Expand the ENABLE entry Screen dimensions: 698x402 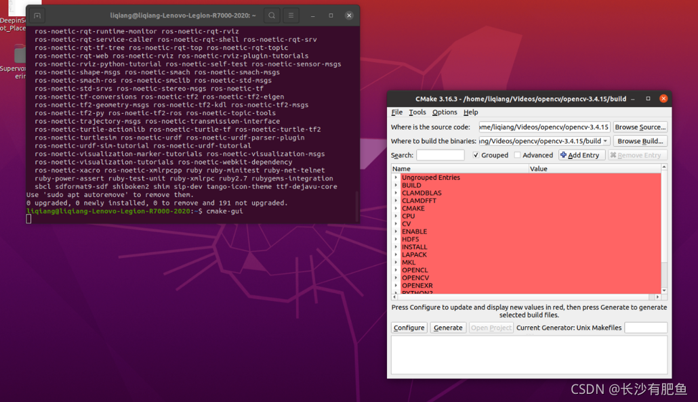pyautogui.click(x=396, y=231)
